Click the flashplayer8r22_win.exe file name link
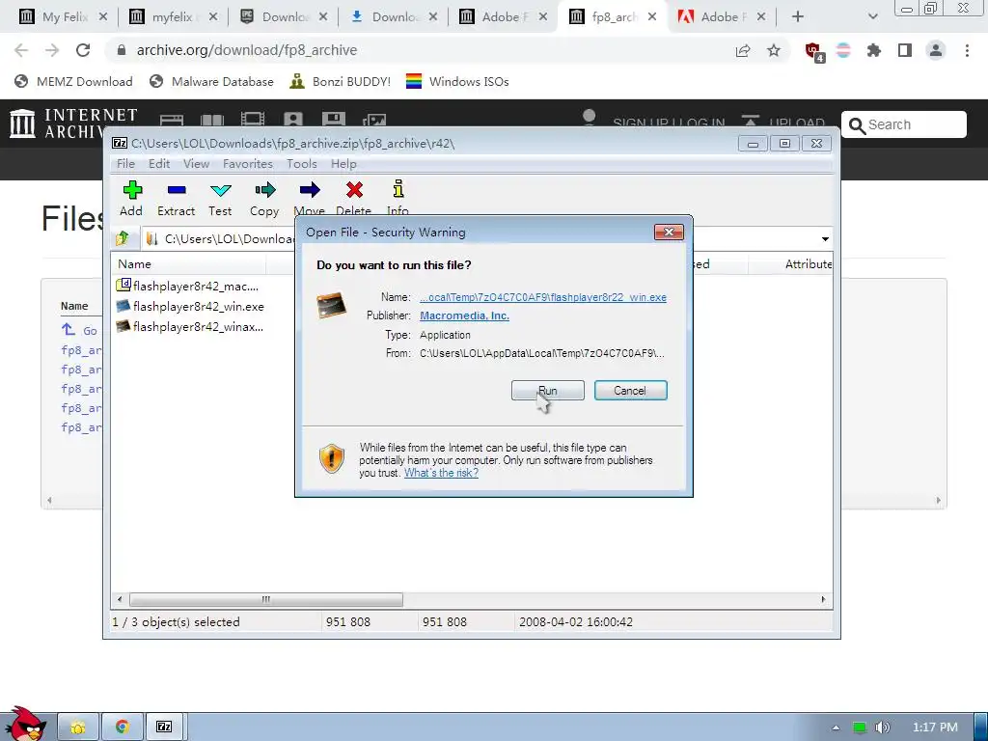 coord(543,297)
